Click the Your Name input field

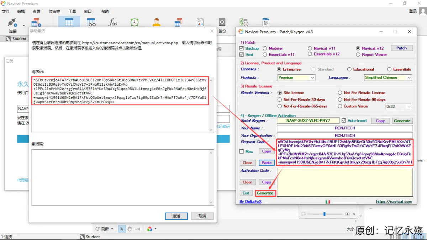point(345,128)
